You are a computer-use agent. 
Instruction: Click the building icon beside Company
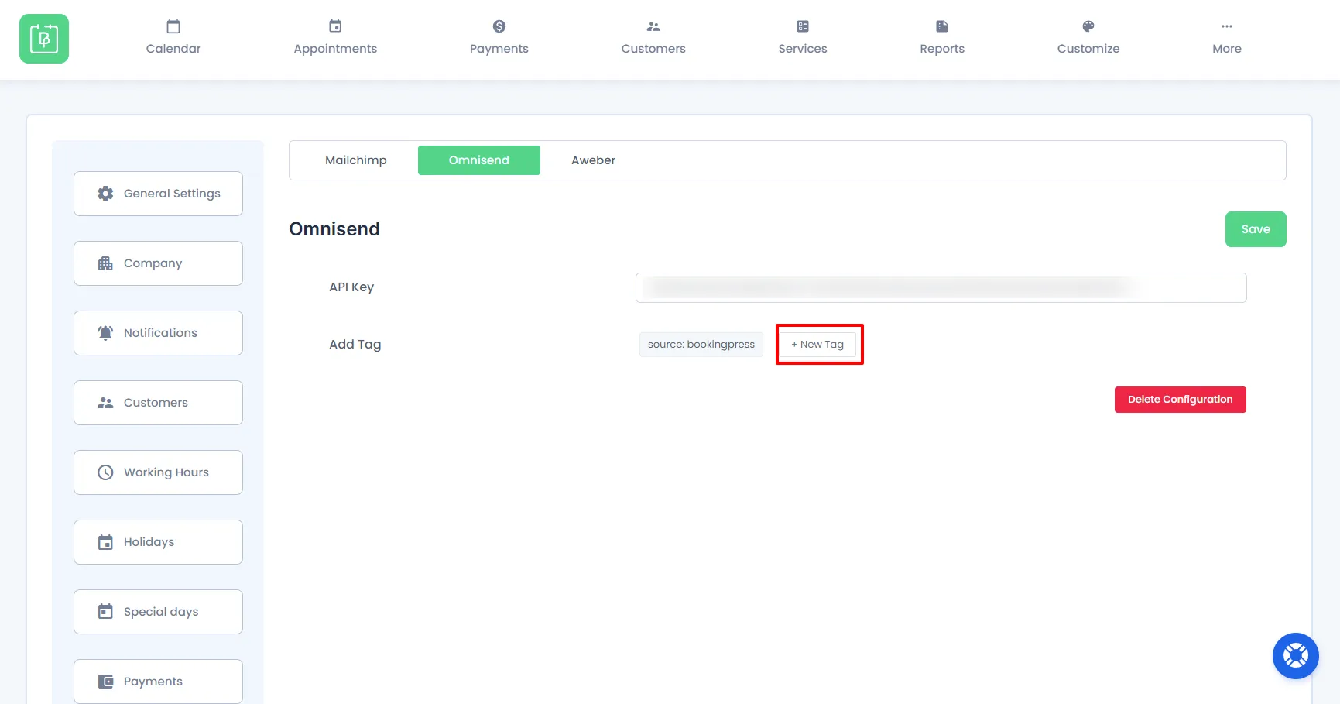[105, 263]
